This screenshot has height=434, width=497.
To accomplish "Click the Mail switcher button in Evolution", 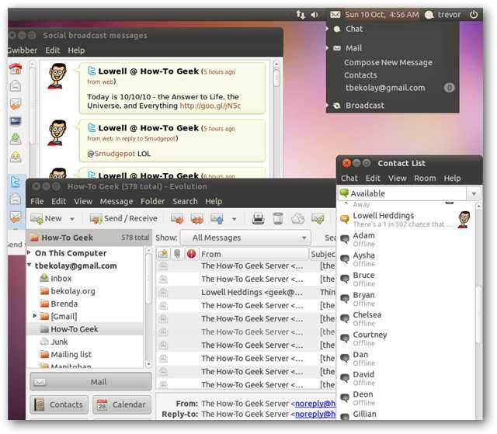I will [91, 382].
